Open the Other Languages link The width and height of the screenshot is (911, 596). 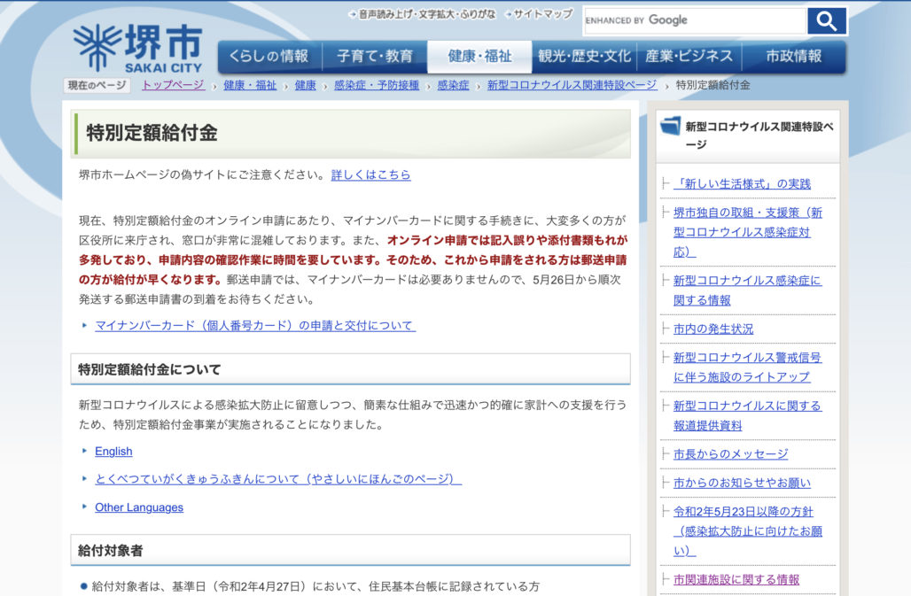(139, 507)
